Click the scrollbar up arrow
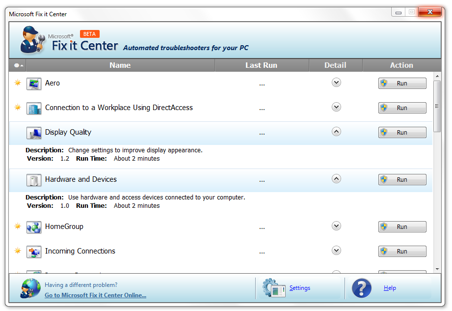 tap(437, 76)
